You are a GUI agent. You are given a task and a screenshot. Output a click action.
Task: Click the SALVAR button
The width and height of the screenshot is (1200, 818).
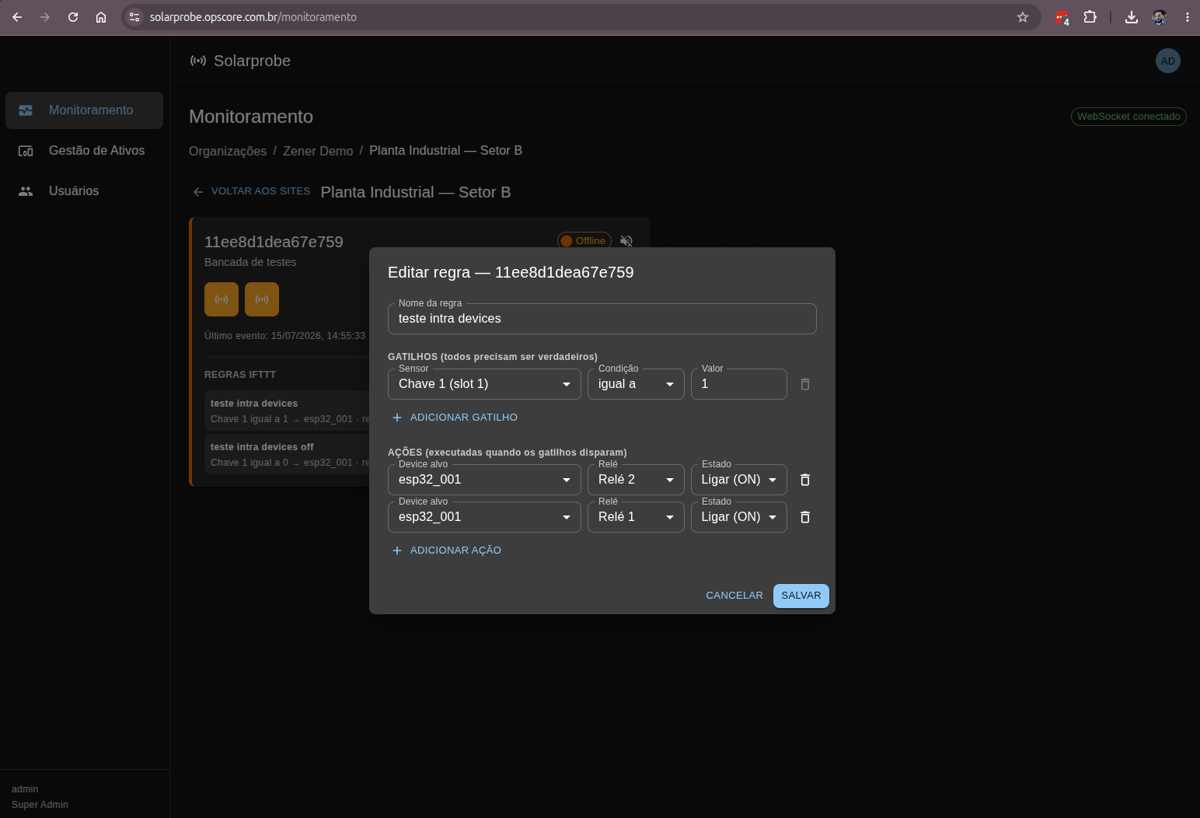(x=801, y=596)
